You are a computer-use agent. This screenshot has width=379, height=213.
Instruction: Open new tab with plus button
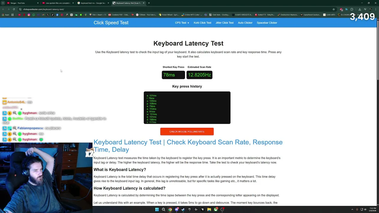click(x=149, y=3)
